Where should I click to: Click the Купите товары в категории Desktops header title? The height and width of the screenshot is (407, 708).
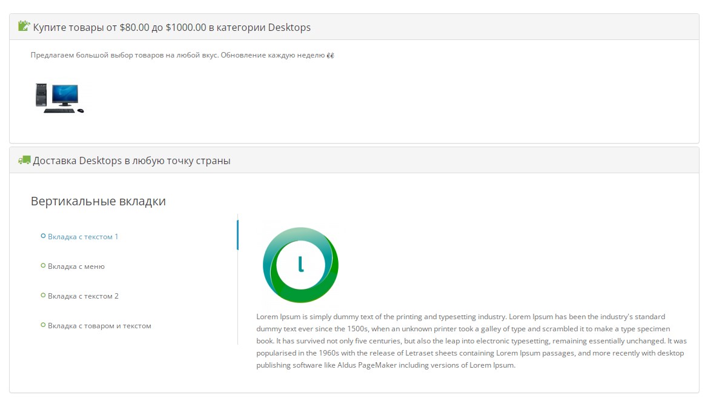click(171, 27)
